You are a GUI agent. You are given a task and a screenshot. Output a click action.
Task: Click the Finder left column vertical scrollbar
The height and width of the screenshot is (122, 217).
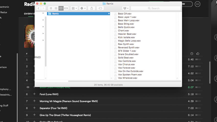click(x=45, y=42)
